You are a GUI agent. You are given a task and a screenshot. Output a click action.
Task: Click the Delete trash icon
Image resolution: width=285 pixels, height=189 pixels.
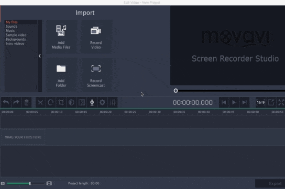[x=26, y=102]
